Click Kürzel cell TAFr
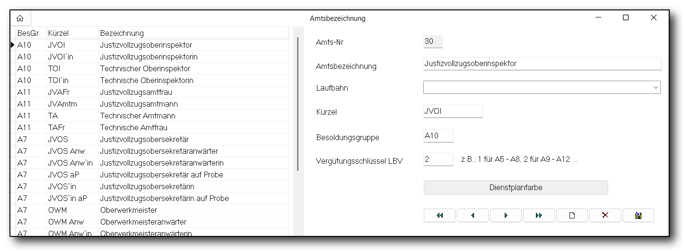This screenshot has width=684, height=251. tap(72, 127)
